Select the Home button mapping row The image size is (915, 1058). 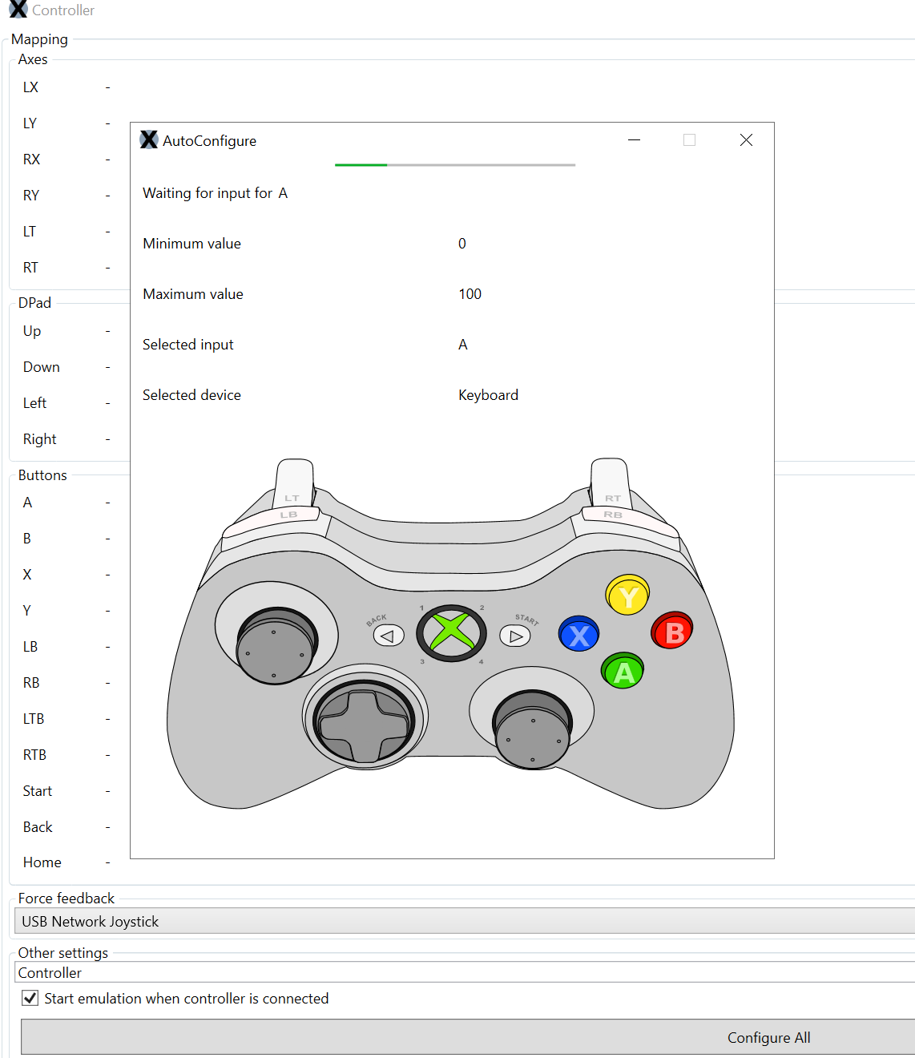pyautogui.click(x=68, y=862)
